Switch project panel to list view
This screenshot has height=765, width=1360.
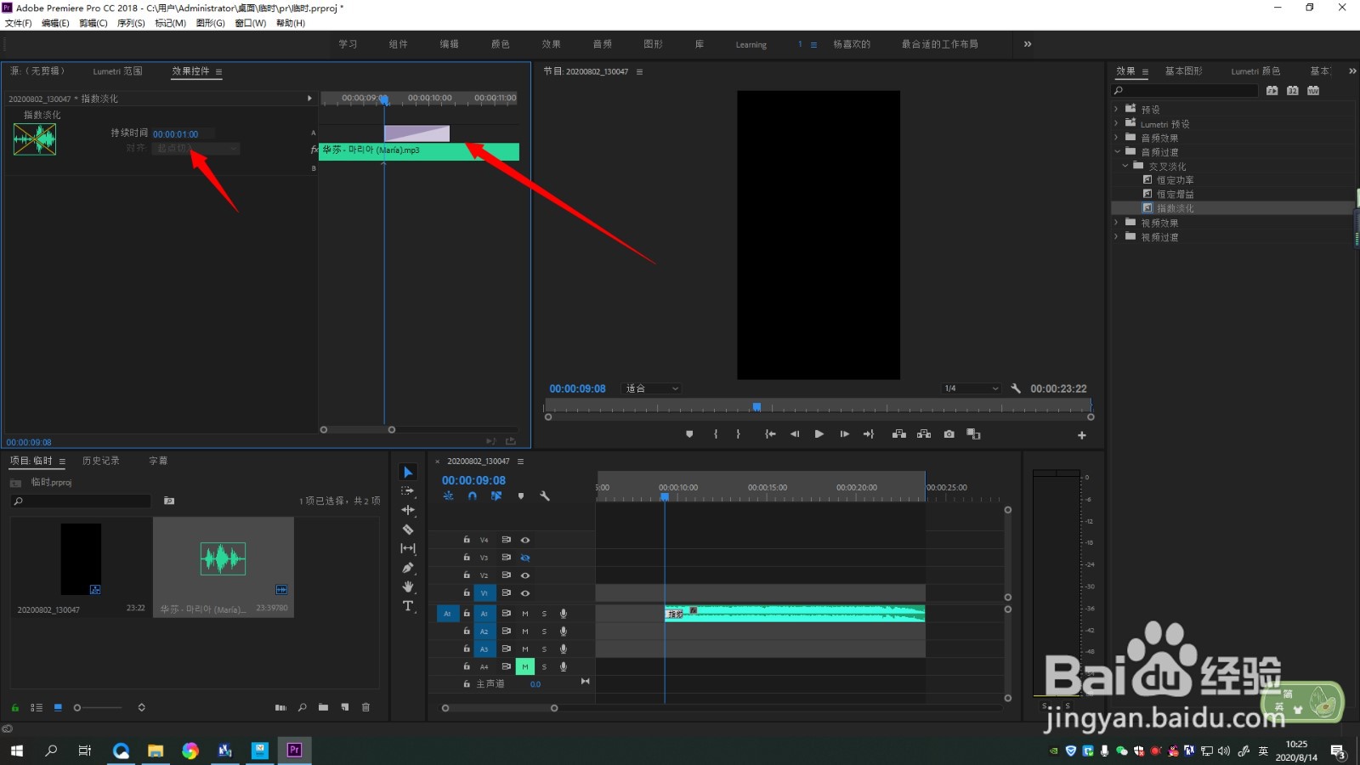[x=37, y=707]
